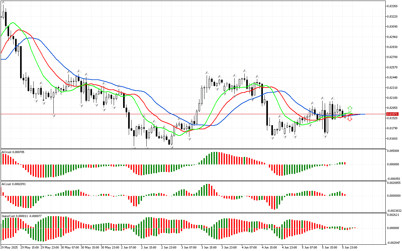Click the 0.81660 price scale label
The width and height of the screenshot is (402, 251).
click(x=393, y=138)
